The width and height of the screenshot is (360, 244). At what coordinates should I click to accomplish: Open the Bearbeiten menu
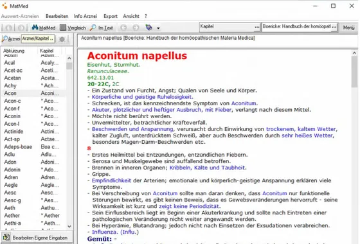coord(57,16)
